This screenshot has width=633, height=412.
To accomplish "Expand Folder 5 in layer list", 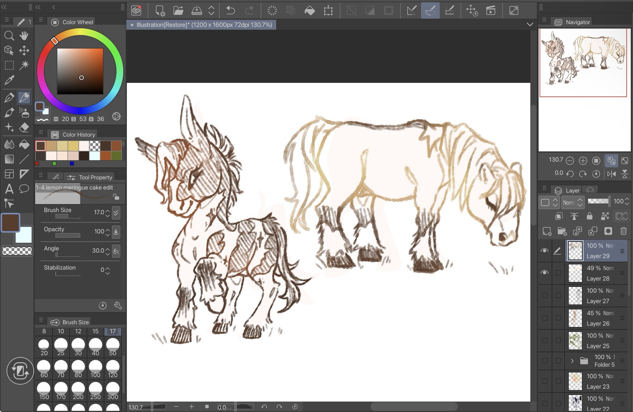I will (x=572, y=361).
